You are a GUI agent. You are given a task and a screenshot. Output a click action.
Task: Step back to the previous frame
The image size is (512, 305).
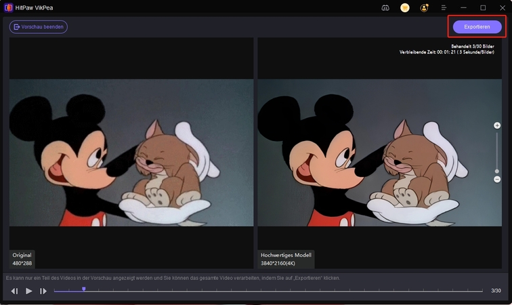pos(14,291)
